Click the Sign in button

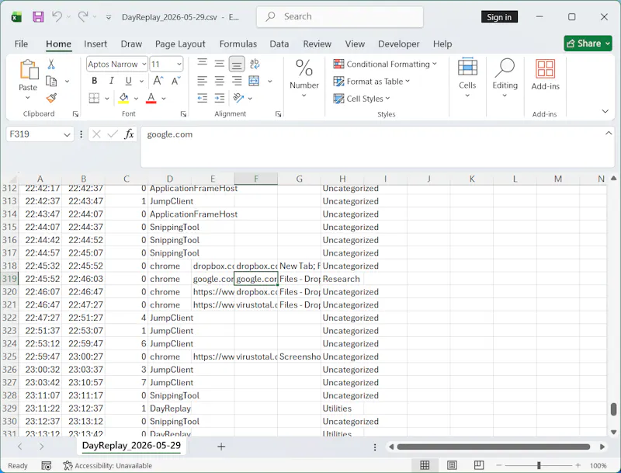[x=499, y=17]
